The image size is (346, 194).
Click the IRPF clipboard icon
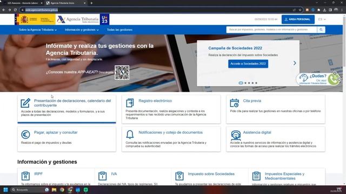(x=25, y=176)
